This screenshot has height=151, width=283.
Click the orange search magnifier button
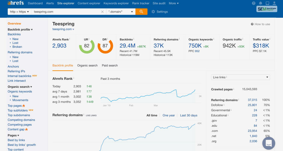(141, 11)
